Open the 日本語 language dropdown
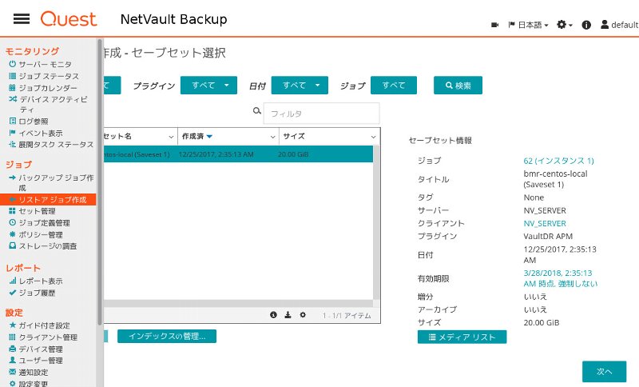 [528, 25]
